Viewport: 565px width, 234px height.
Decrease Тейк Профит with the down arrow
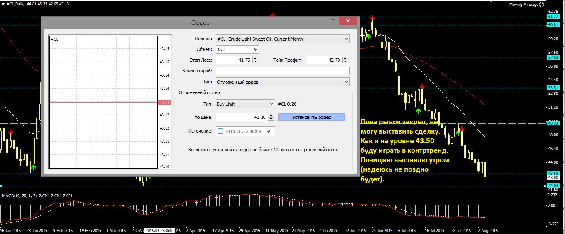(345, 62)
